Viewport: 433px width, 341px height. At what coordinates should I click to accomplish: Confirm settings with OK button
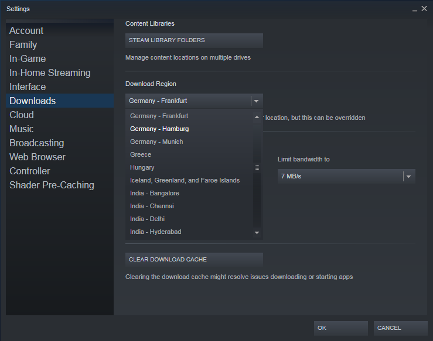pos(341,328)
